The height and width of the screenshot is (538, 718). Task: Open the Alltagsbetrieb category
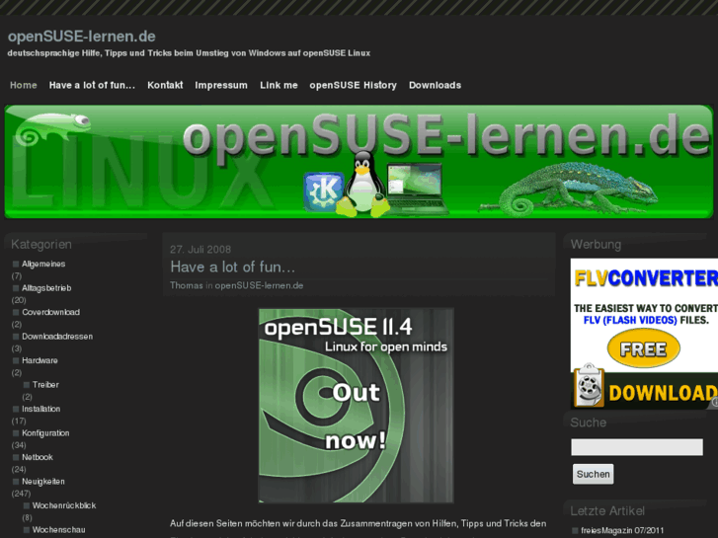click(46, 288)
